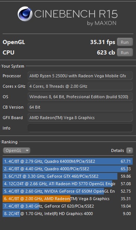Click the Info text field
Viewport: 136px width, 230px height.
[x=80, y=128]
